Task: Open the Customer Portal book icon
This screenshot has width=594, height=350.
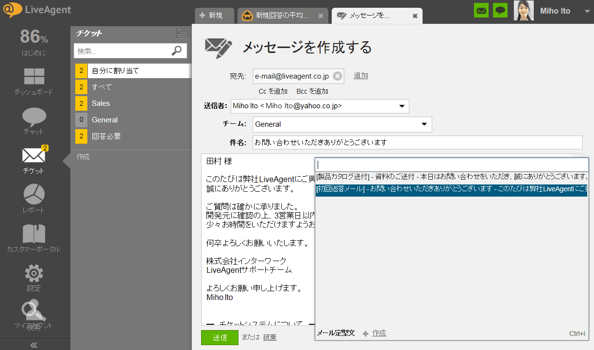Action: 34,234
